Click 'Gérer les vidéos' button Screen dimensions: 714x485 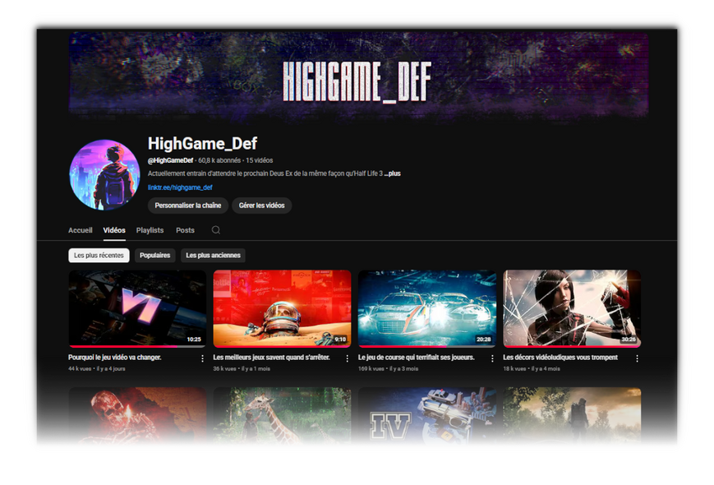coord(261,206)
